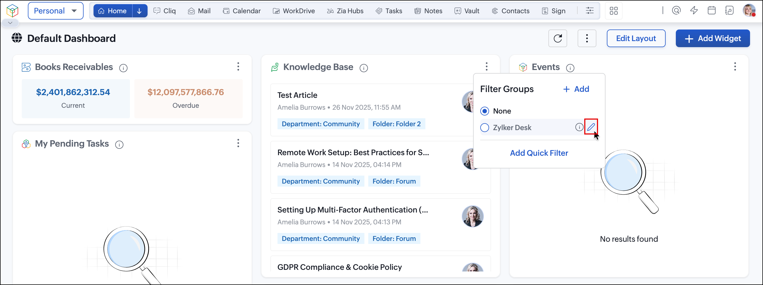
Task: Open the Remote Work Setup article
Action: (353, 152)
